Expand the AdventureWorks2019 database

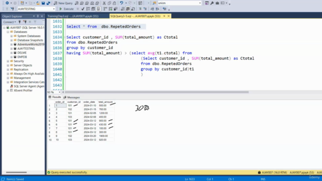(12, 44)
